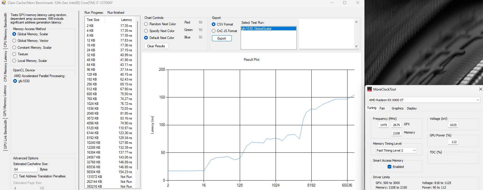The width and height of the screenshot is (483, 190).
Task: Select the 4096 KB result row
Action: [109, 123]
